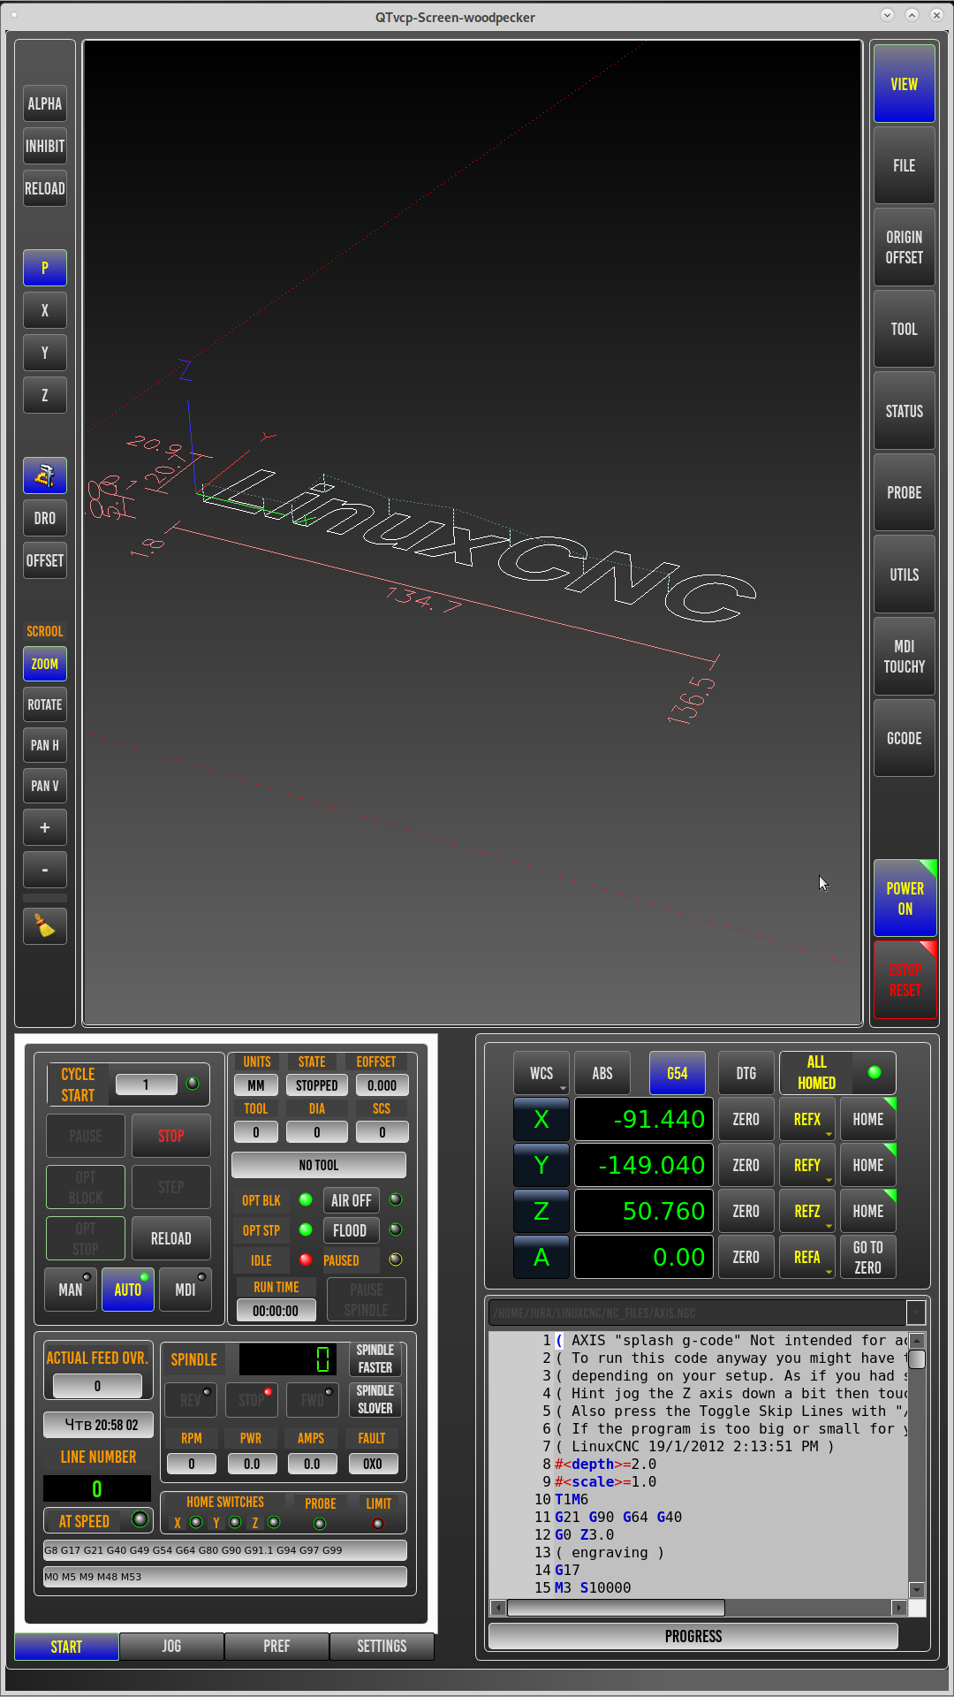Image resolution: width=954 pixels, height=1697 pixels.
Task: Open the REFA dropdown button
Action: (x=807, y=1257)
